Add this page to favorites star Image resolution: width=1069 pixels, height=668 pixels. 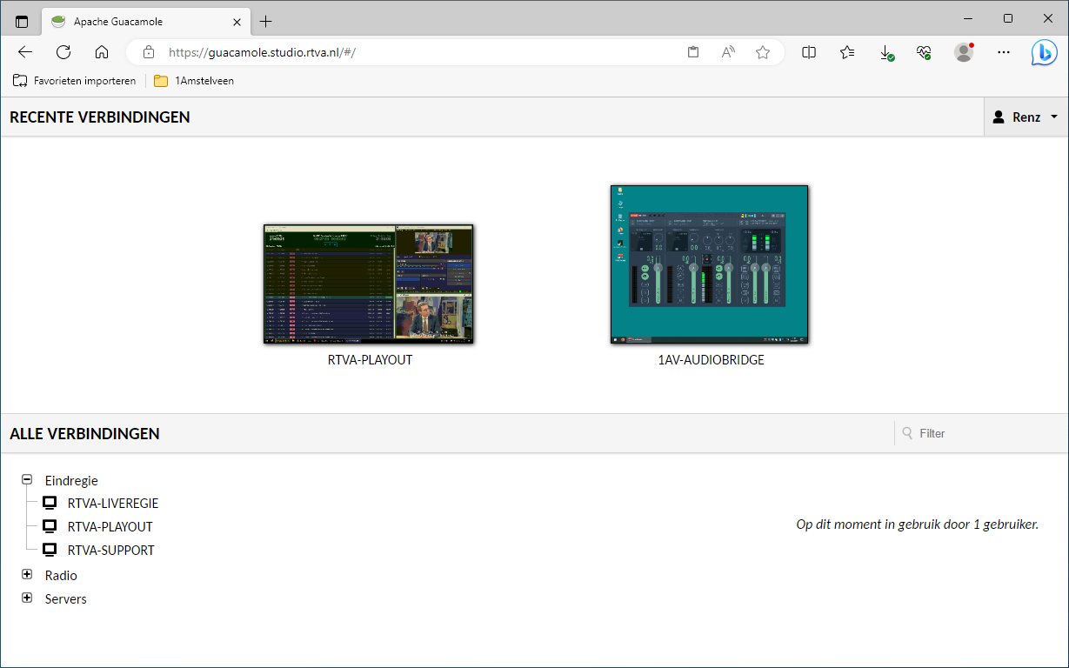click(x=763, y=52)
